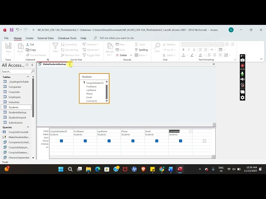The width and height of the screenshot is (266, 199).
Task: Click the Cut scissors icon
Action: click(x=27, y=44)
